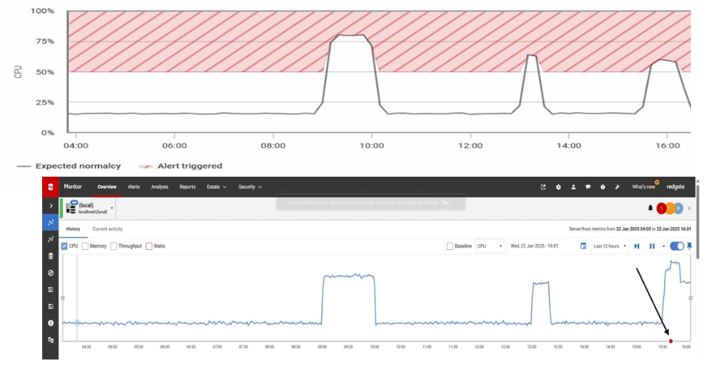Open the CPU baseline metric dropdown
This screenshot has width=716, height=369.
coord(490,246)
